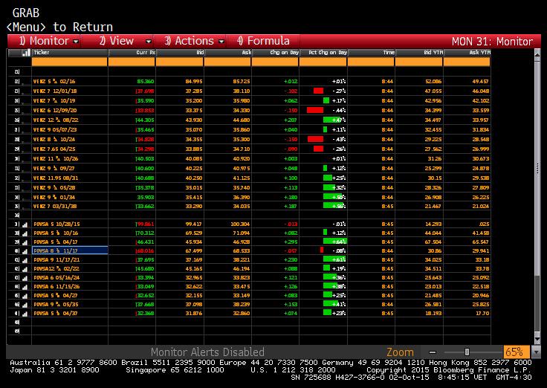Click the 100.304 ask value
The image size is (547, 388).
click(240, 224)
